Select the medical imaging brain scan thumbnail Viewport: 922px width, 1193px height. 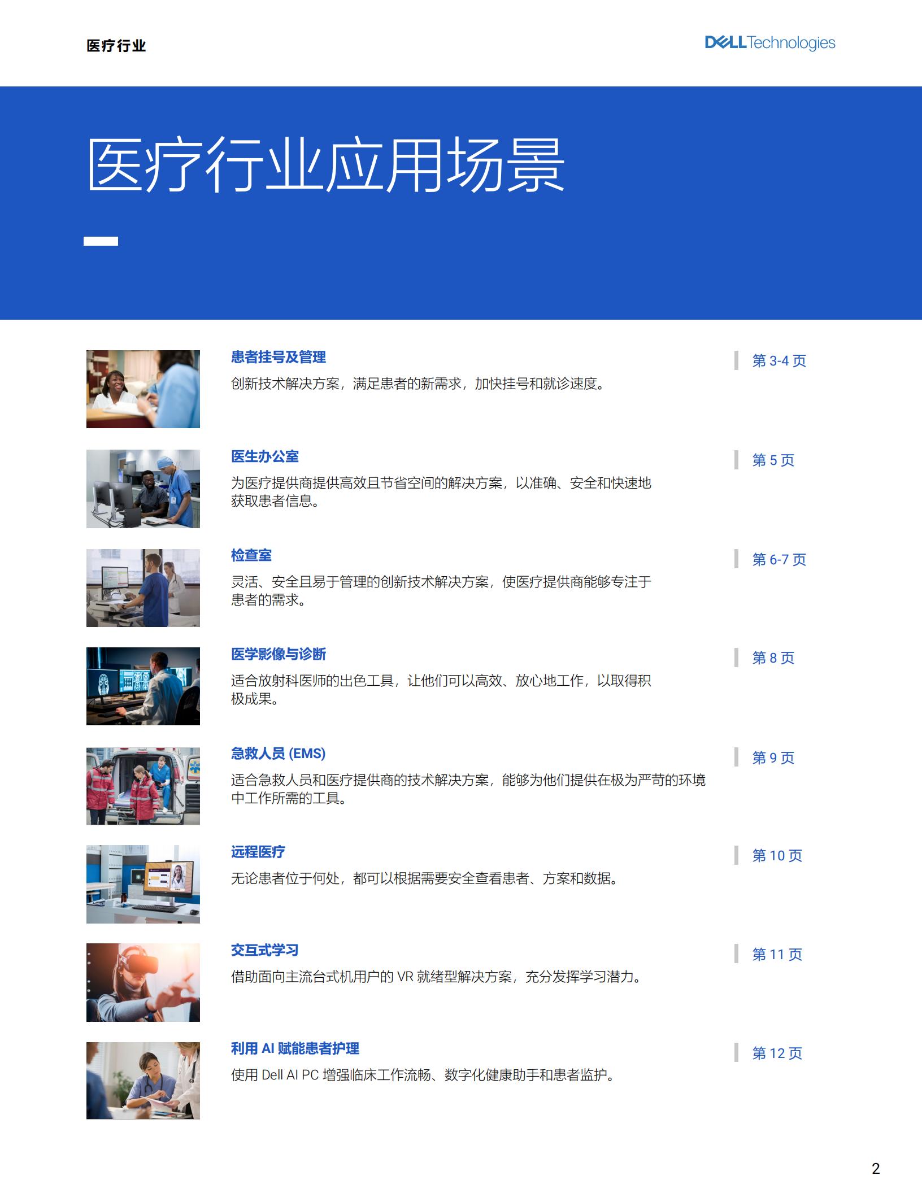(143, 686)
